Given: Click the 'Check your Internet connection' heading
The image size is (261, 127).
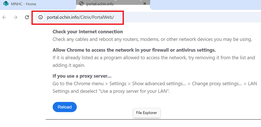Looking at the screenshot, I should click(88, 32).
